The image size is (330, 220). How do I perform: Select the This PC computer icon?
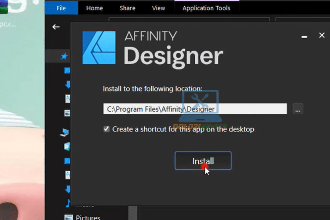coord(66,132)
